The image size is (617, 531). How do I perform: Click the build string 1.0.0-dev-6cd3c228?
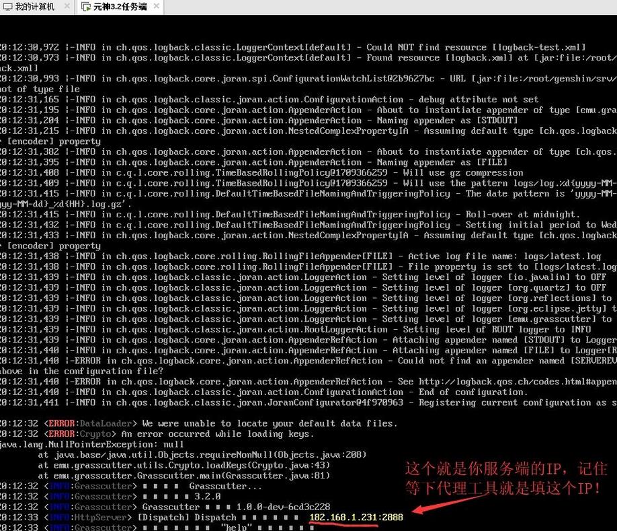click(284, 507)
